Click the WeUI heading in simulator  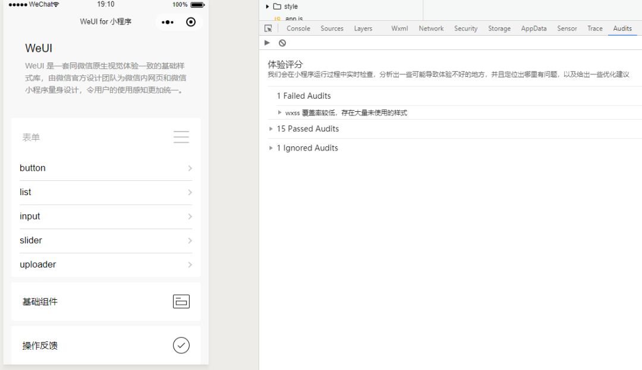[x=39, y=48]
